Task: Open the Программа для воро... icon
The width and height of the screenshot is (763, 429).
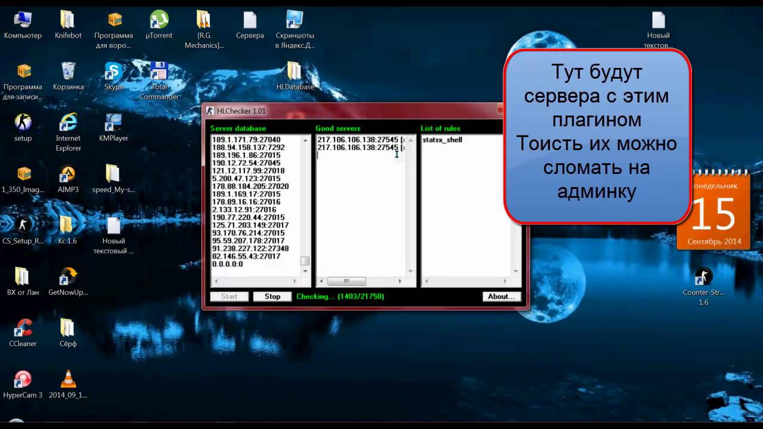Action: [x=113, y=30]
